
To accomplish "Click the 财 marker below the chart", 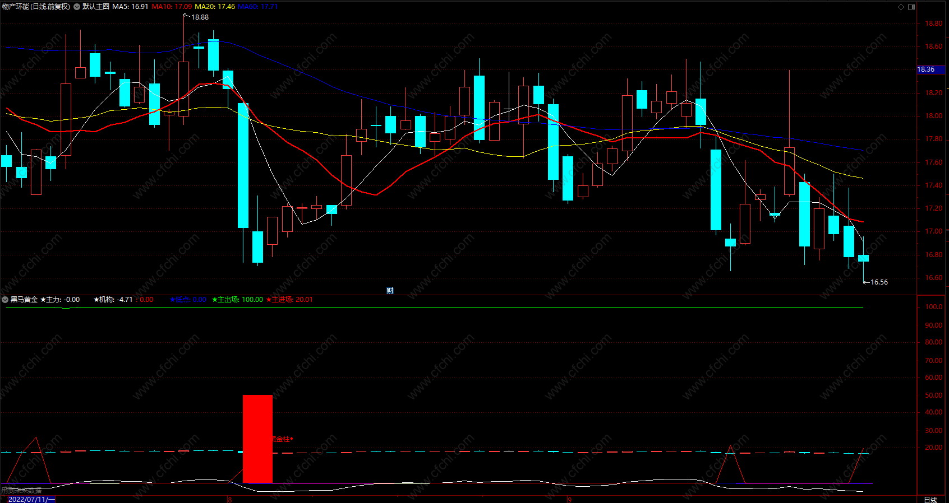I will click(390, 290).
